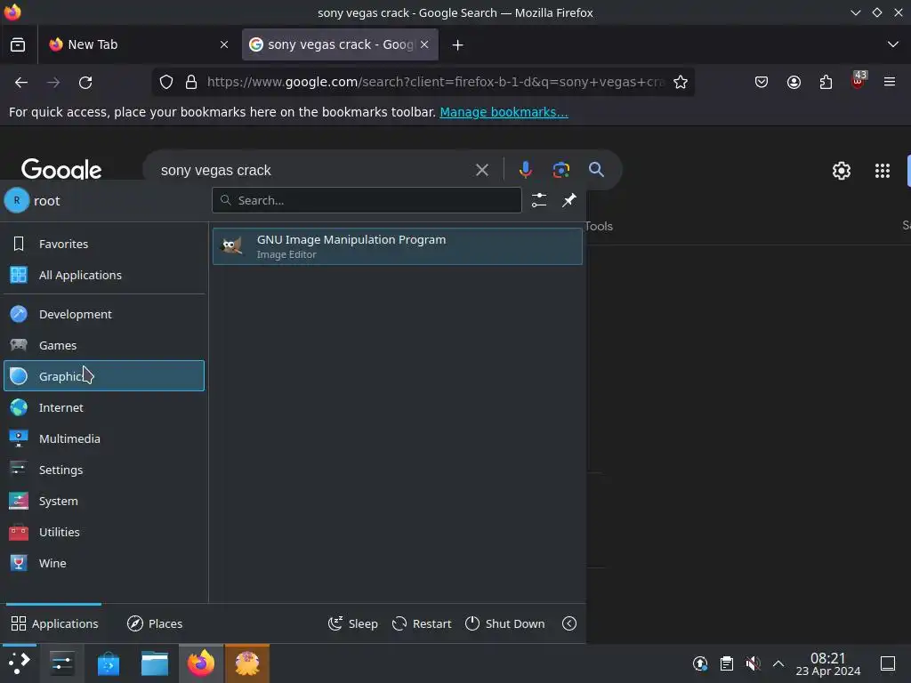
Task: Open the Internet category
Action: [x=105, y=407]
